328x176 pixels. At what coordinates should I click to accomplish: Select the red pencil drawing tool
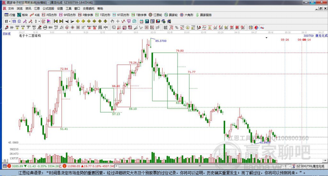pyautogui.click(x=7, y=28)
